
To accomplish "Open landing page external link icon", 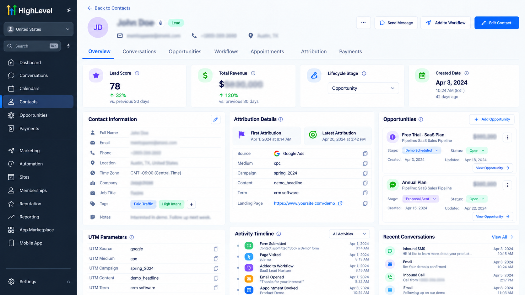I will [340, 203].
